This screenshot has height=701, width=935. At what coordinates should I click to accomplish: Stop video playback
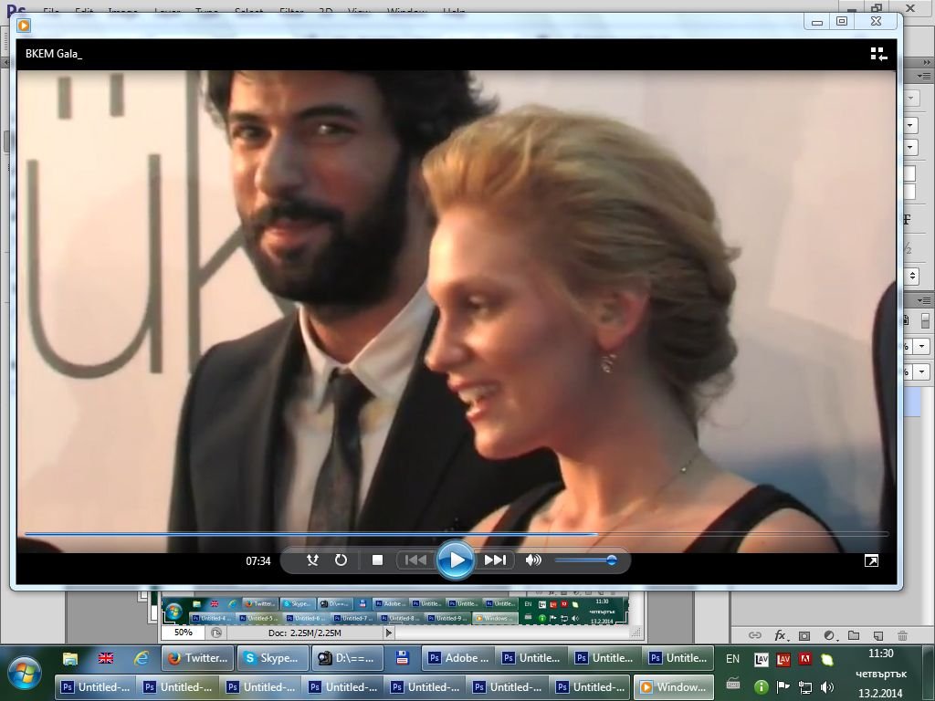[x=377, y=560]
